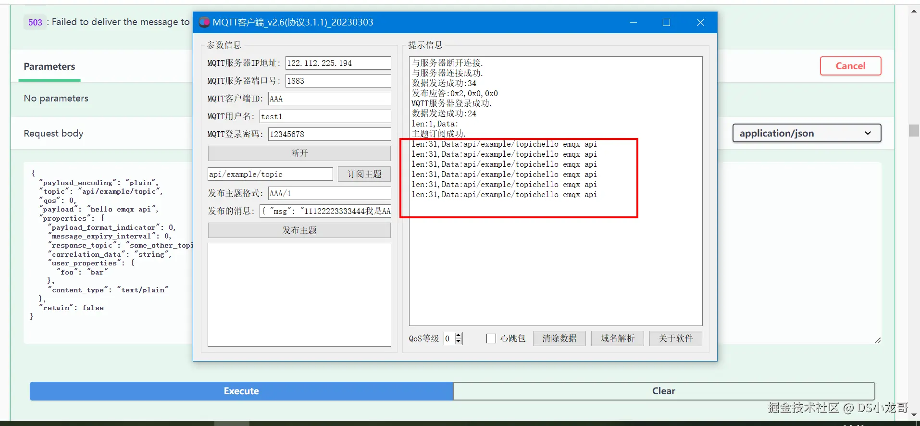Decrease the QoS等级 value with down arrow
920x426 pixels.
point(459,341)
